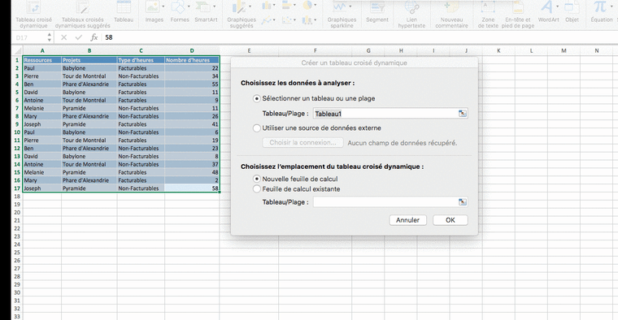Click 'Phare d'Alexandrie' cell in row 12

point(89,148)
